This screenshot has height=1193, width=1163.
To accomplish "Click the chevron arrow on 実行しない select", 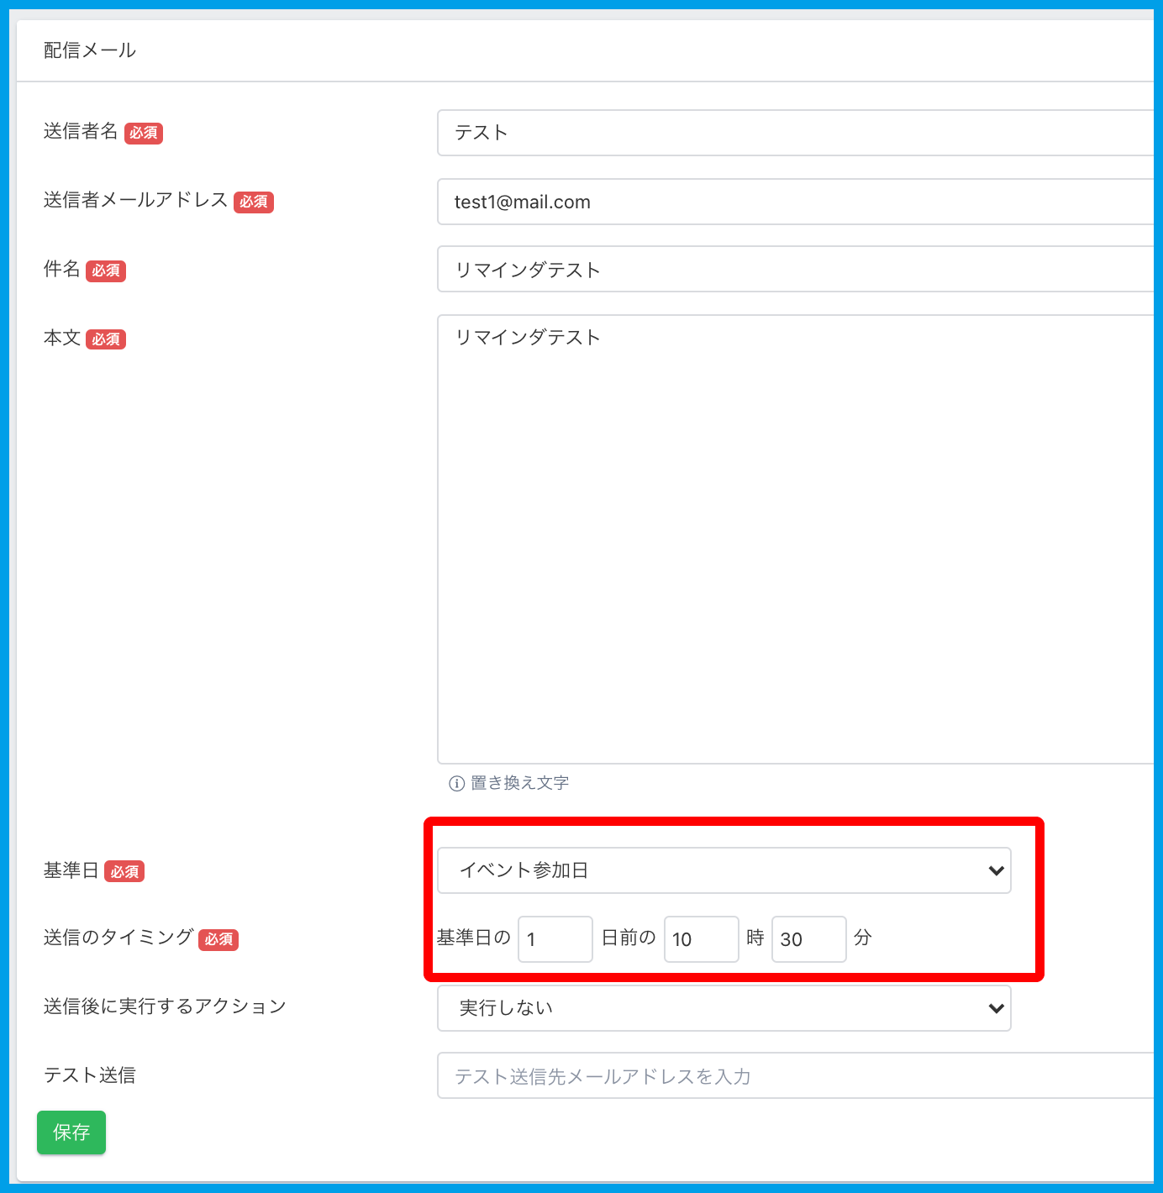I will coord(996,1008).
